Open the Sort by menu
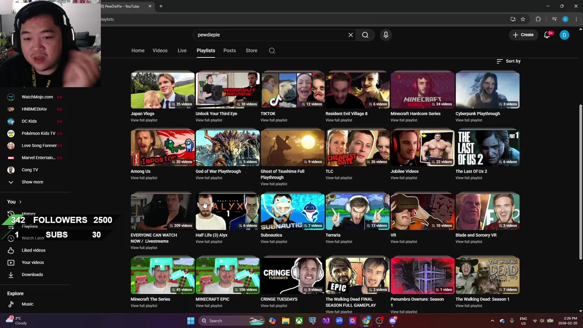The width and height of the screenshot is (583, 328). click(x=508, y=61)
